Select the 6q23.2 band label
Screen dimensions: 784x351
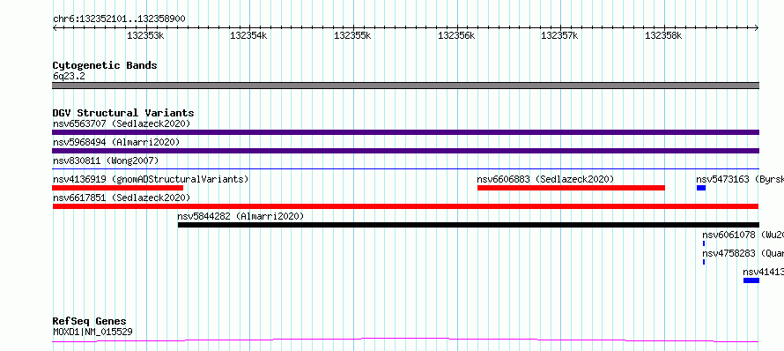[69, 77]
